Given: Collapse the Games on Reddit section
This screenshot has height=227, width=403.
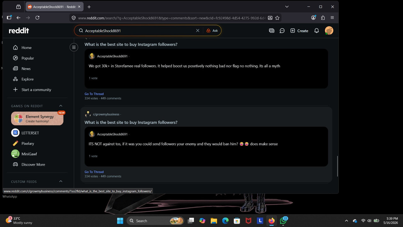Looking at the screenshot, I should 61,106.
